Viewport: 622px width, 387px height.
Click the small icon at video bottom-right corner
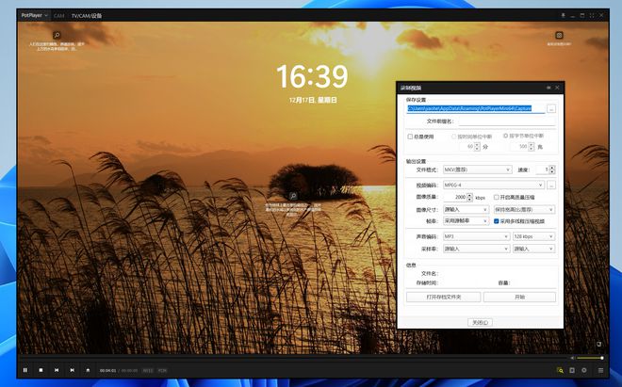coord(599,344)
